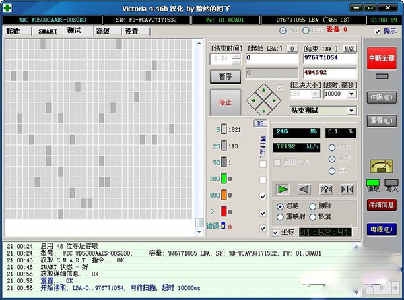
Task: Click the 起始 LBA start input field
Action: coord(271,59)
